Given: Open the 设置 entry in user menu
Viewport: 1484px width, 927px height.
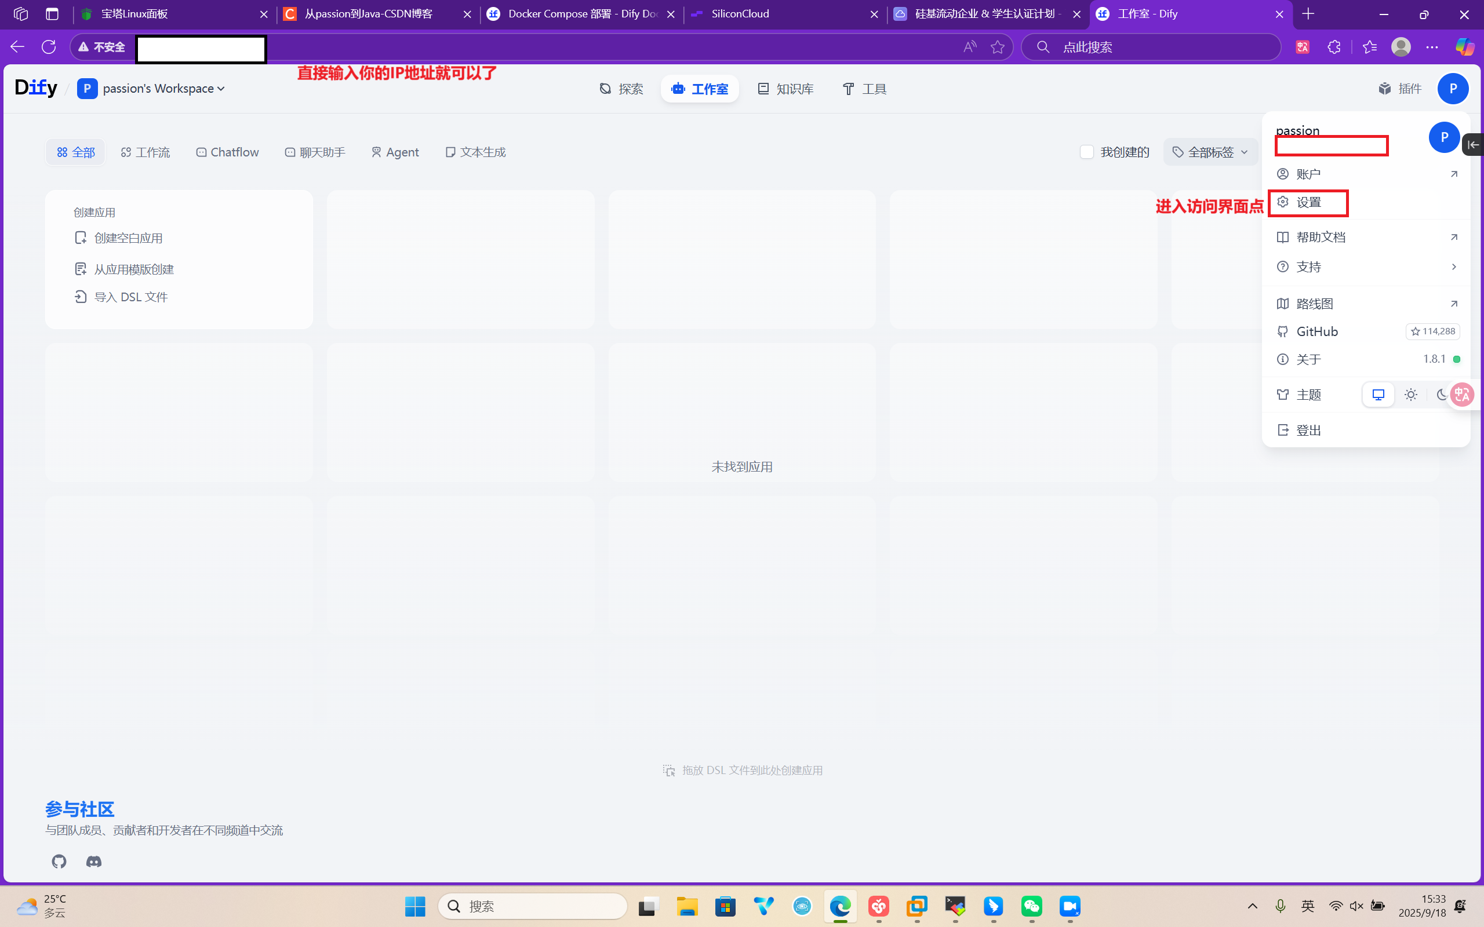Looking at the screenshot, I should point(1308,202).
